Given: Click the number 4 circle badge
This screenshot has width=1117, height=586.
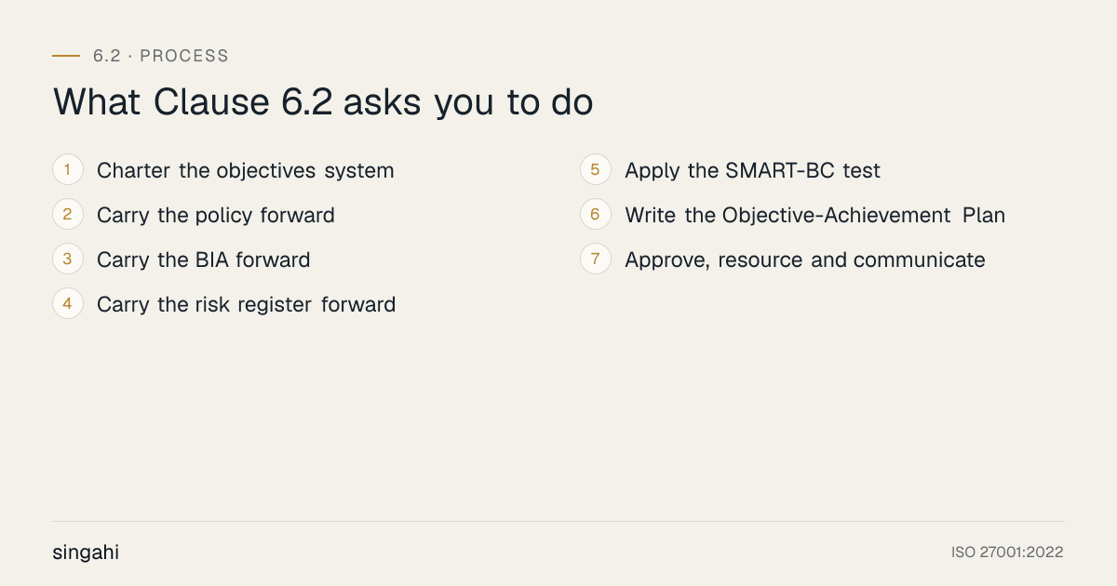Looking at the screenshot, I should 68,304.
